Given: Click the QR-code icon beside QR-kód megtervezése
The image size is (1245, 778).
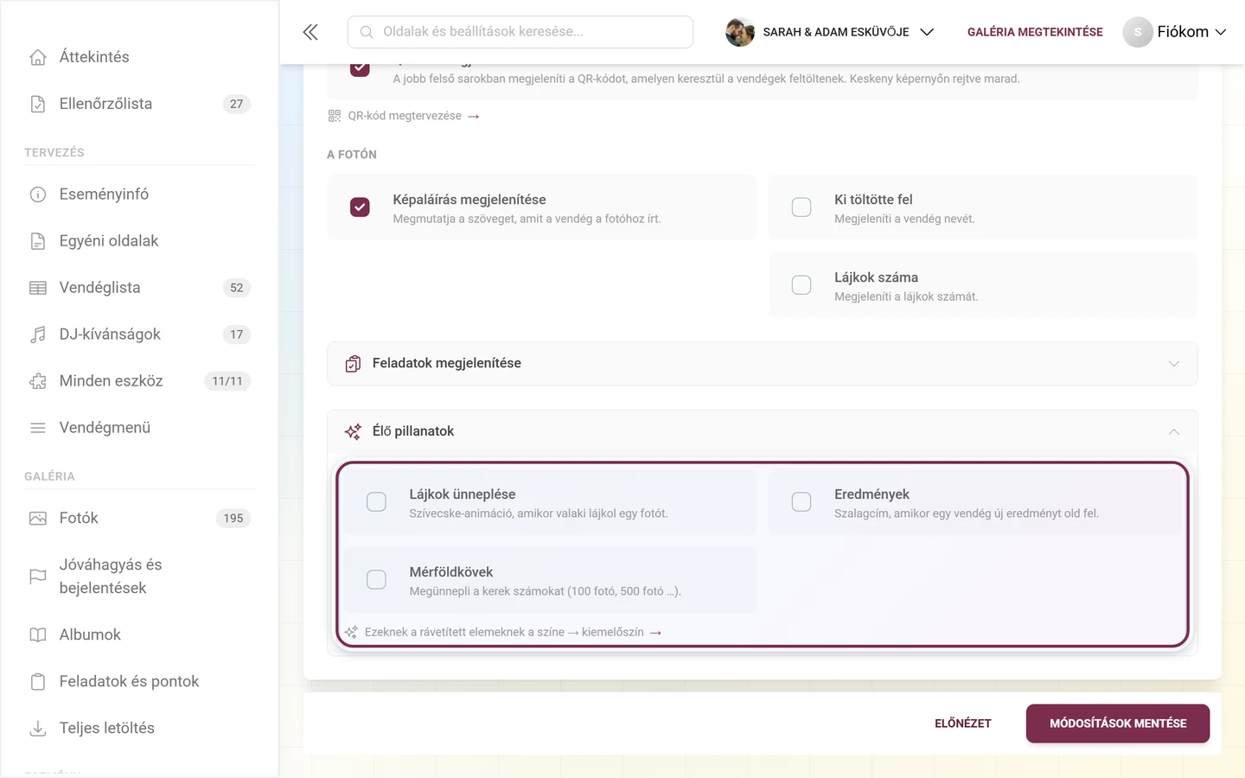Looking at the screenshot, I should click(x=335, y=116).
